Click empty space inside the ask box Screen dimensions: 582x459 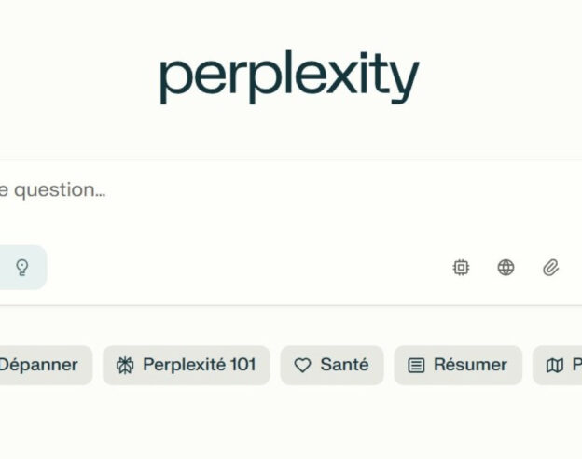260,268
